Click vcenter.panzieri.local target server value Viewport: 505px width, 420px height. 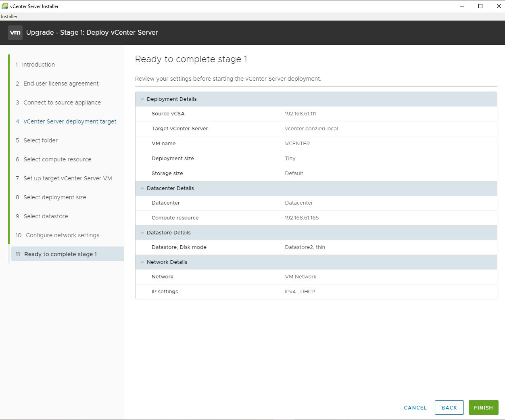pos(311,129)
